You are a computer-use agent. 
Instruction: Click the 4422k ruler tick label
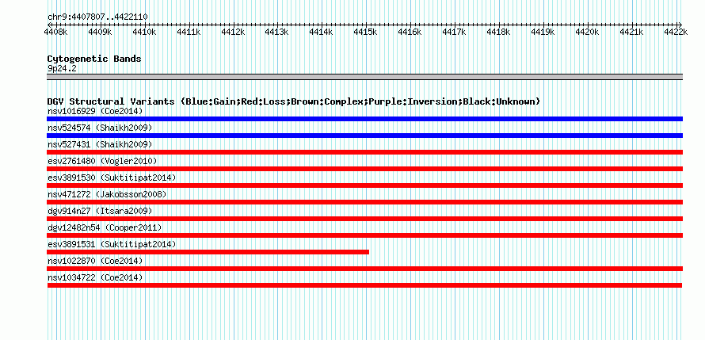[676, 32]
